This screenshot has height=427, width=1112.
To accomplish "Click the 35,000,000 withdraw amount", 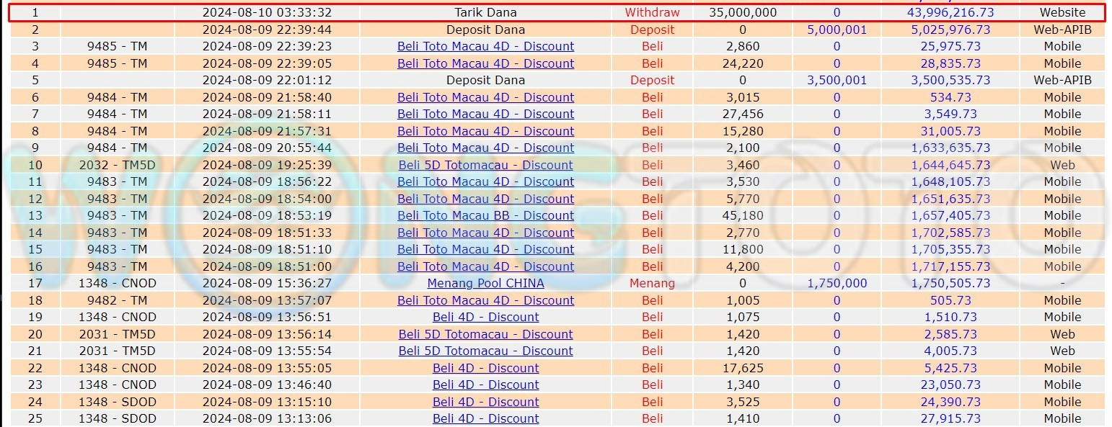I will 743,12.
